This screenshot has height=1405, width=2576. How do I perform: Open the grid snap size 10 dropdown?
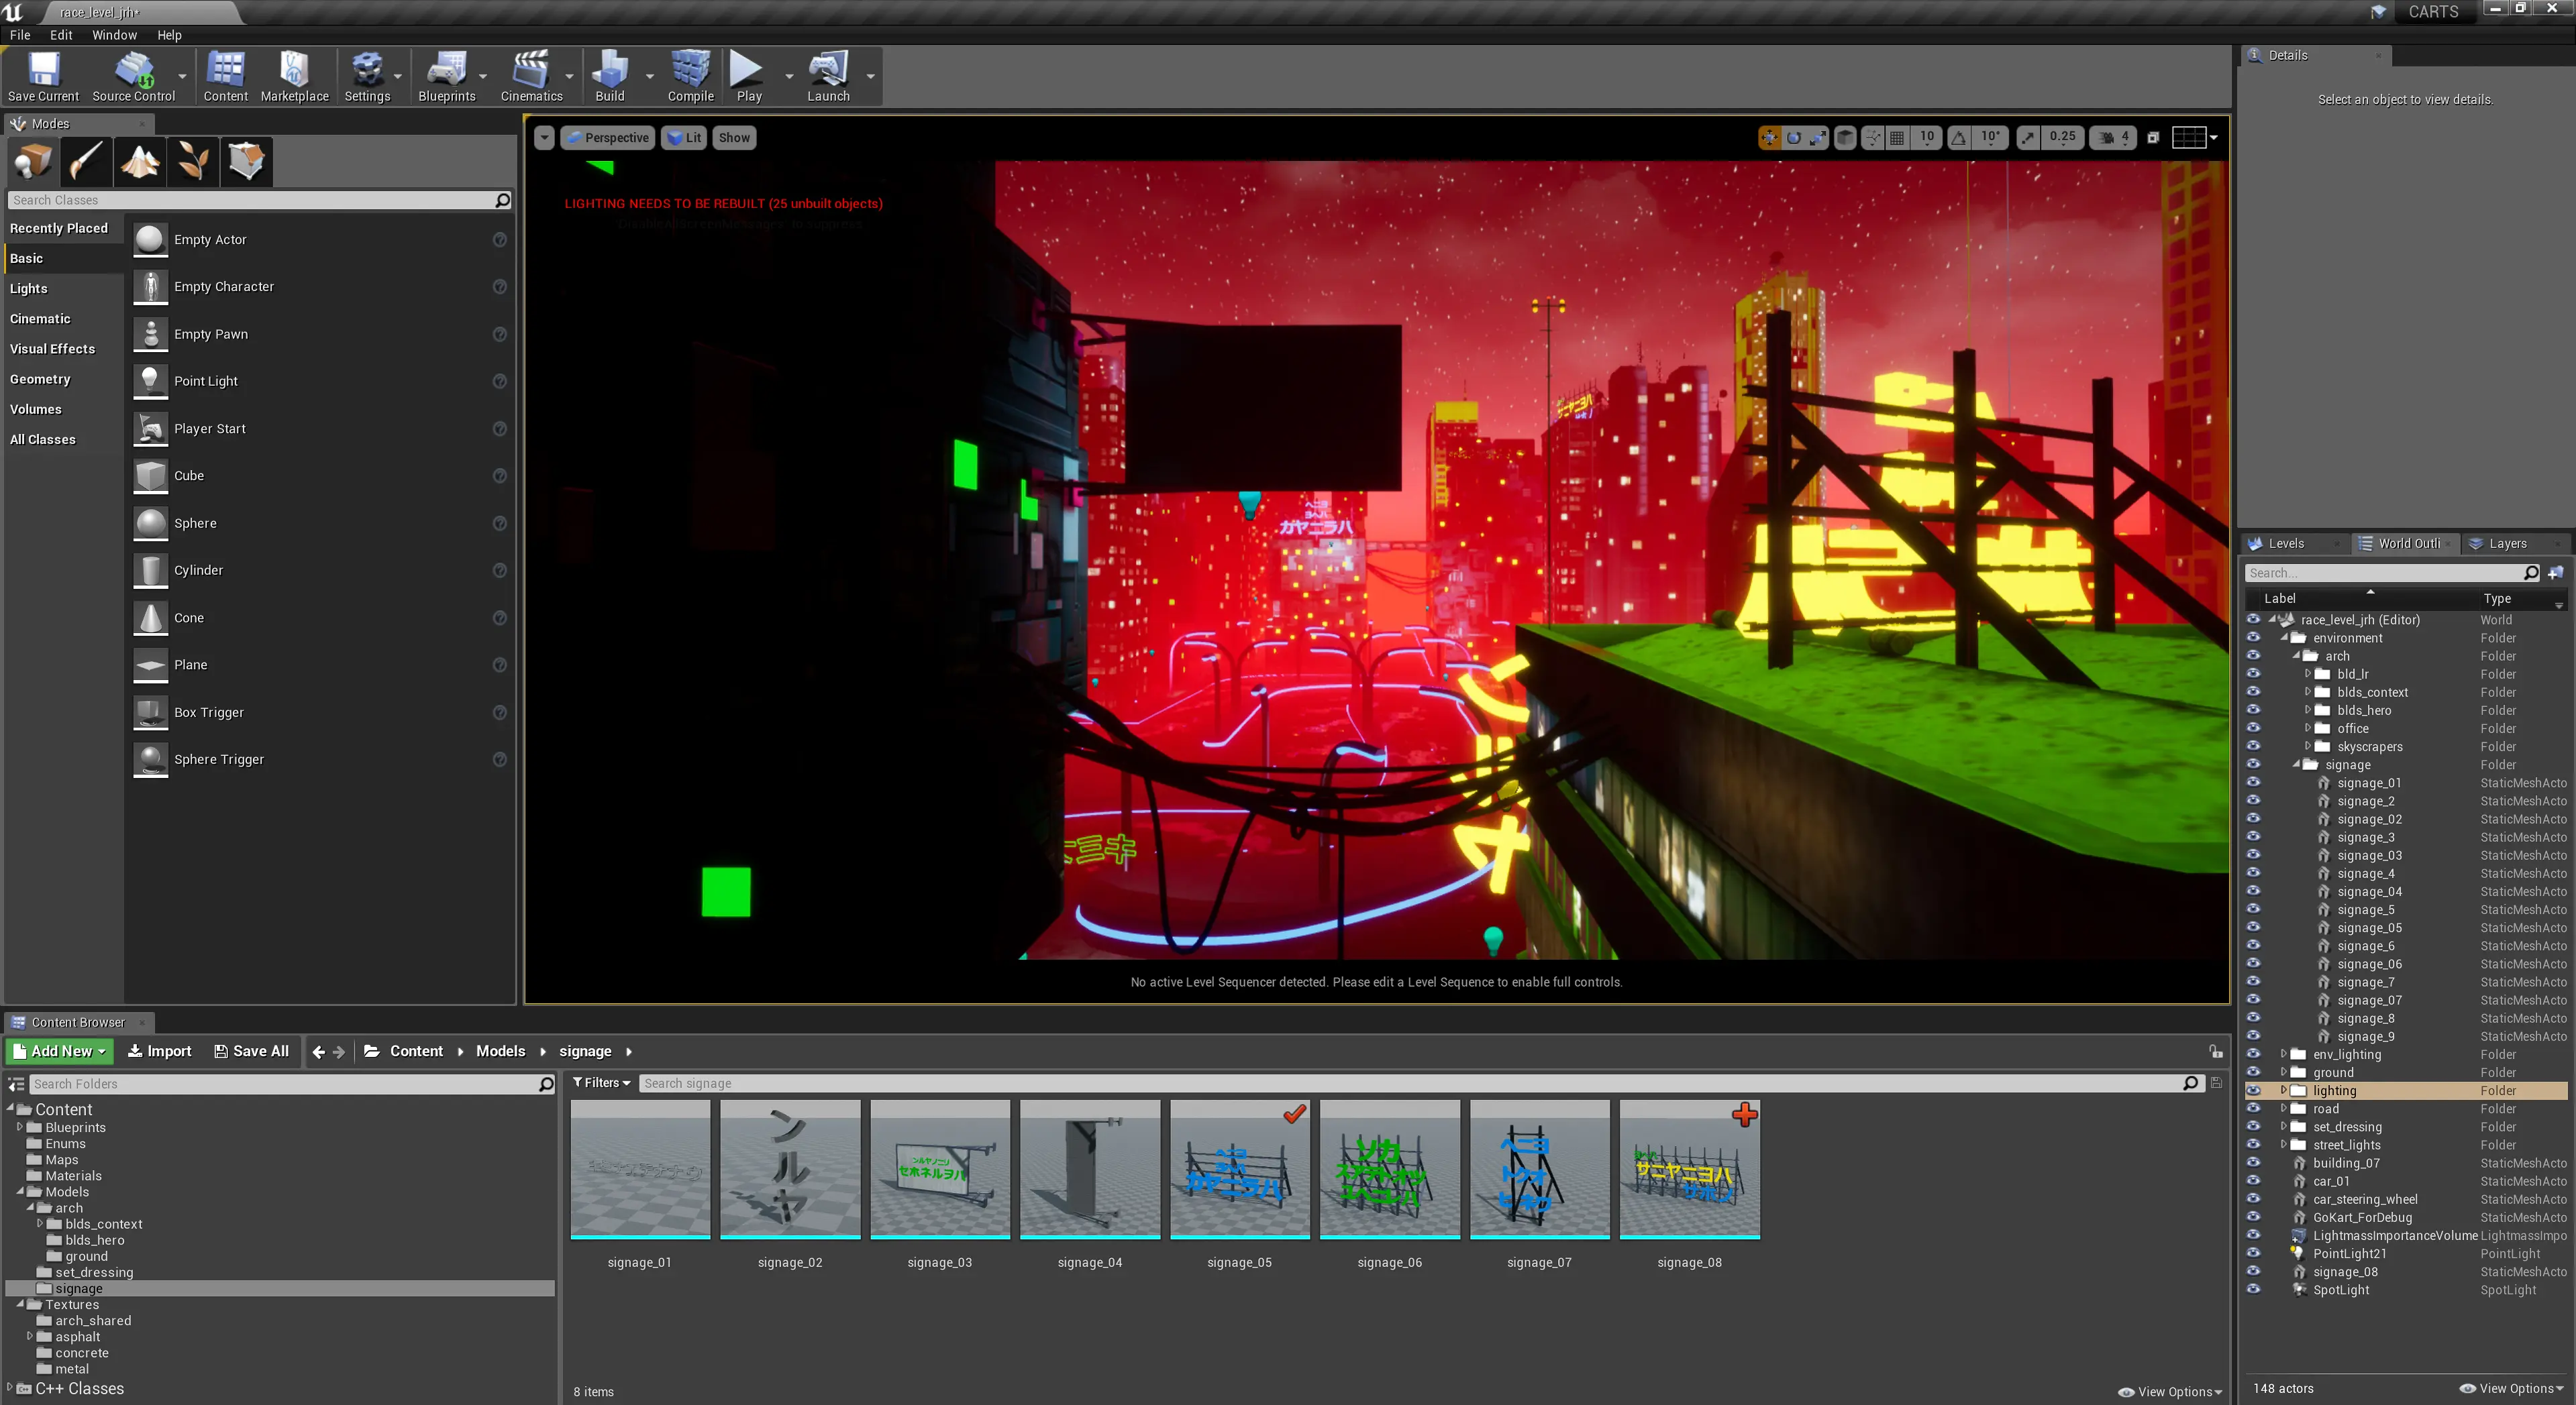[1927, 137]
